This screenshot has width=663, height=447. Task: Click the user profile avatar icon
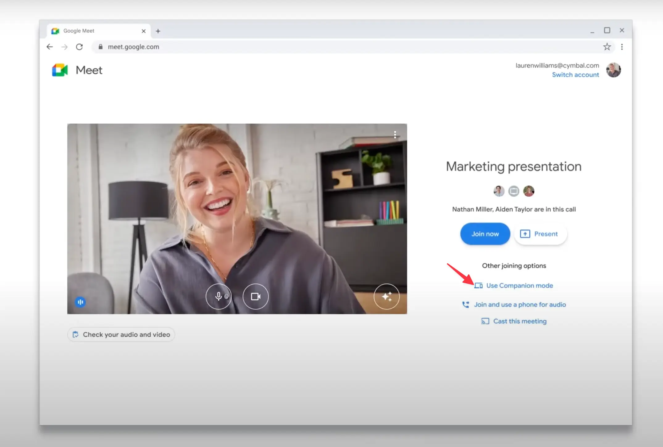[x=613, y=70]
